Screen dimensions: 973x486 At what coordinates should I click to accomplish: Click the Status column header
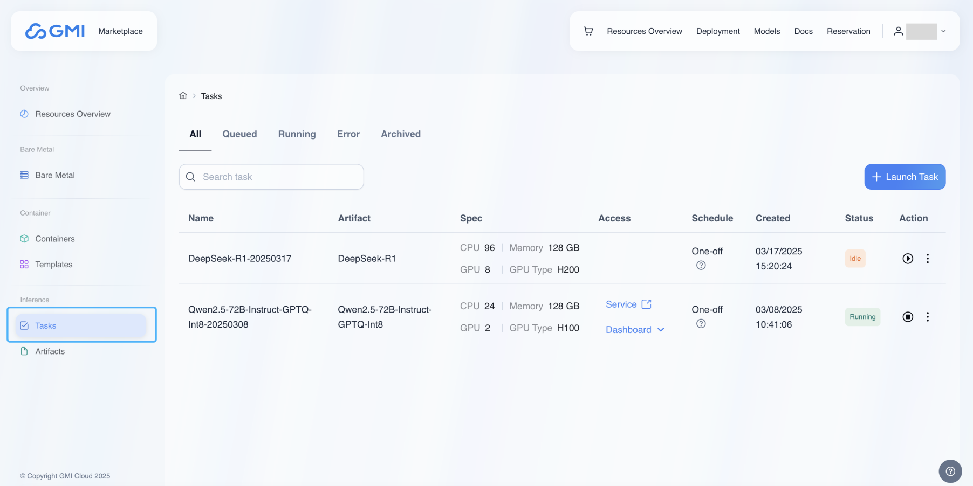pyautogui.click(x=859, y=218)
